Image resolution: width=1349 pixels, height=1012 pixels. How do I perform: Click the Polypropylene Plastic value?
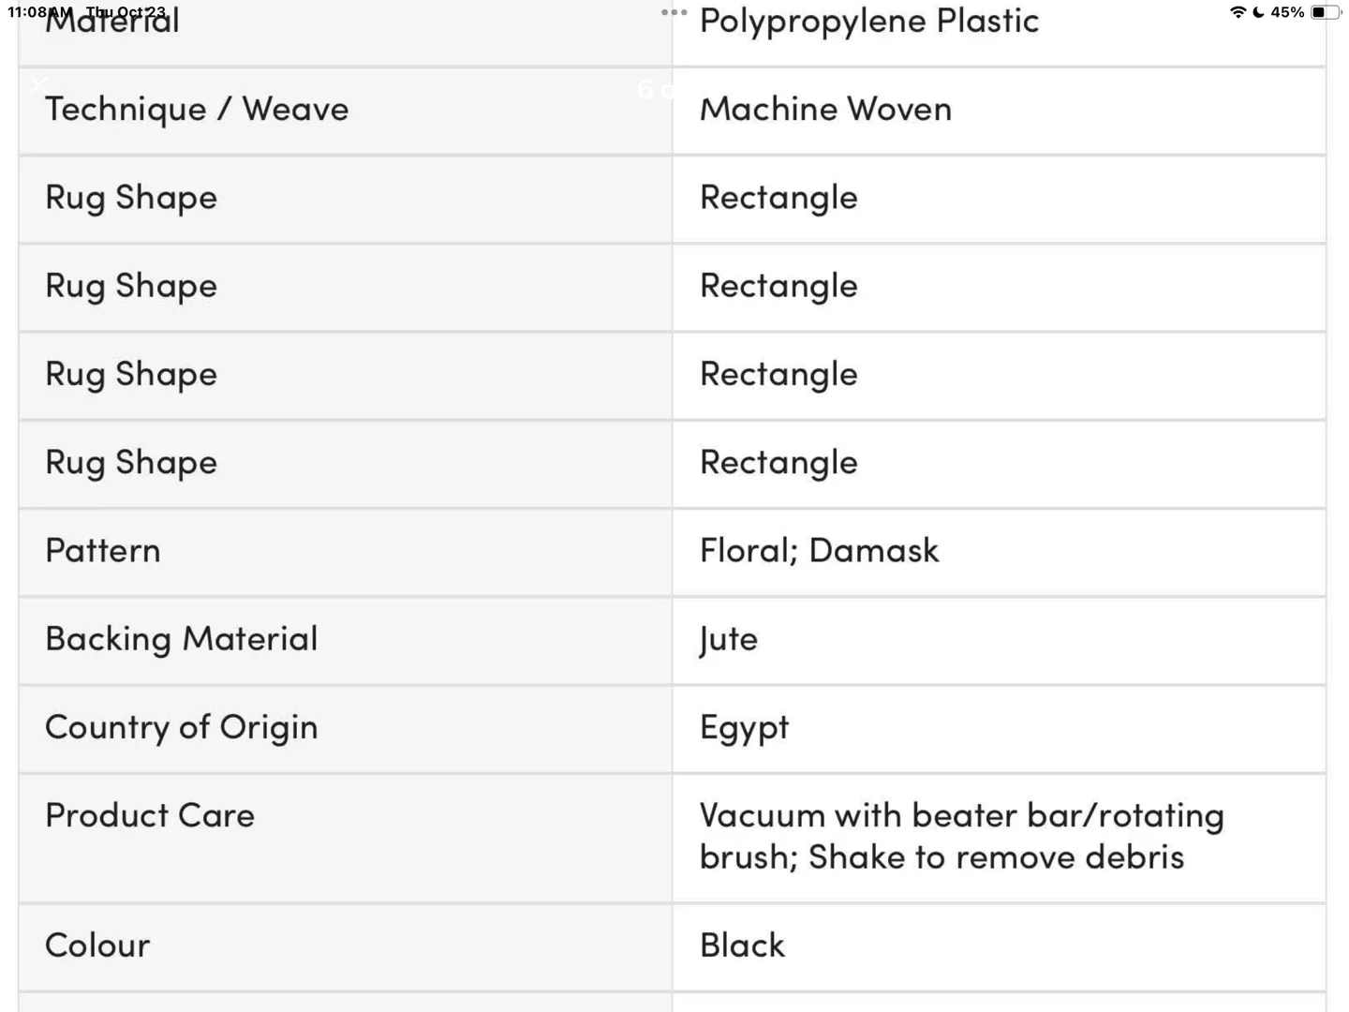(x=868, y=21)
